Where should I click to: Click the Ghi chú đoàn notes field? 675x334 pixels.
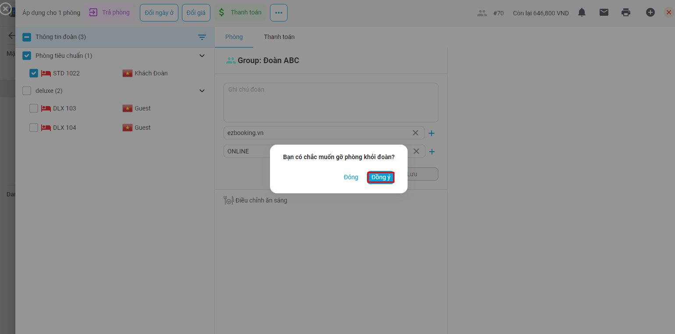330,103
